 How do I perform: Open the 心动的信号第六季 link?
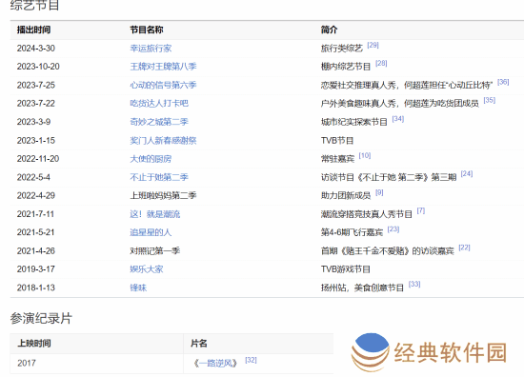(x=163, y=85)
